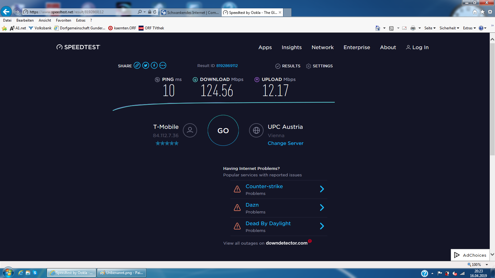Open result ID 8192869112 link

[x=227, y=66]
